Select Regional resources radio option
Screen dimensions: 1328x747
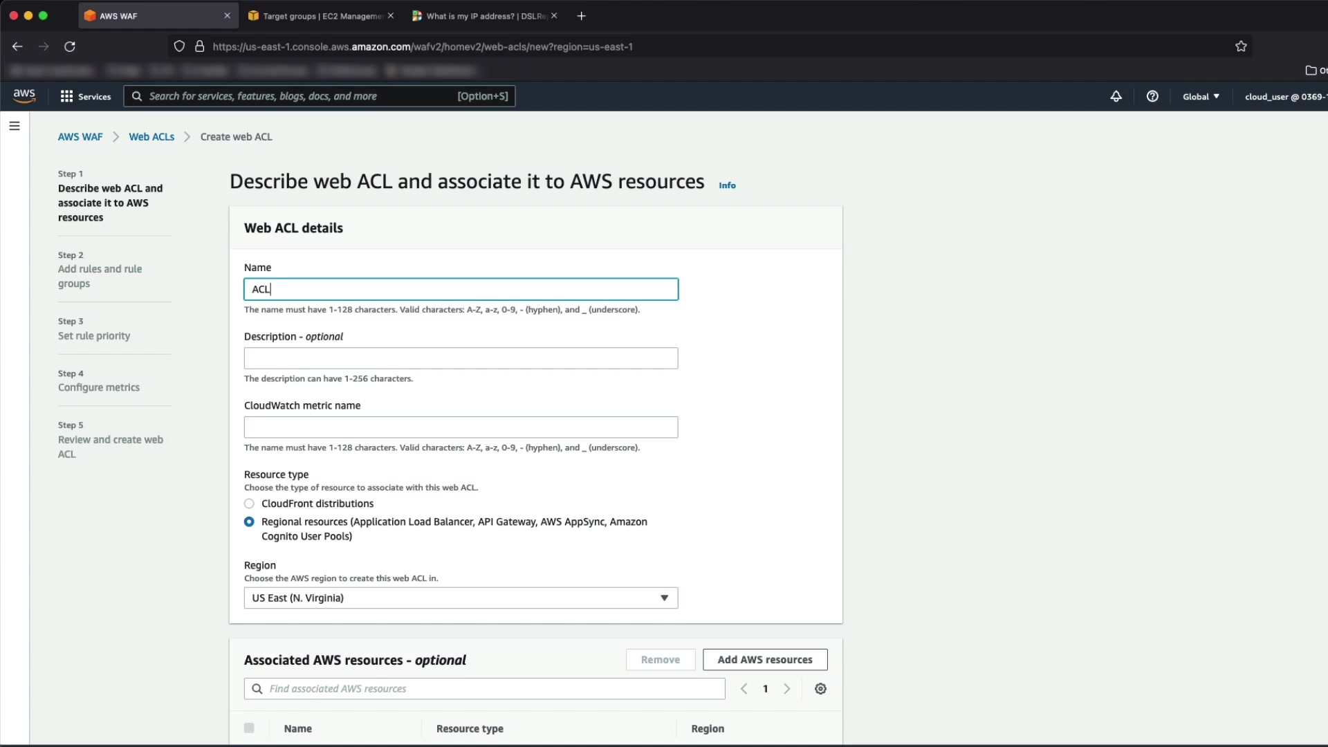point(249,522)
